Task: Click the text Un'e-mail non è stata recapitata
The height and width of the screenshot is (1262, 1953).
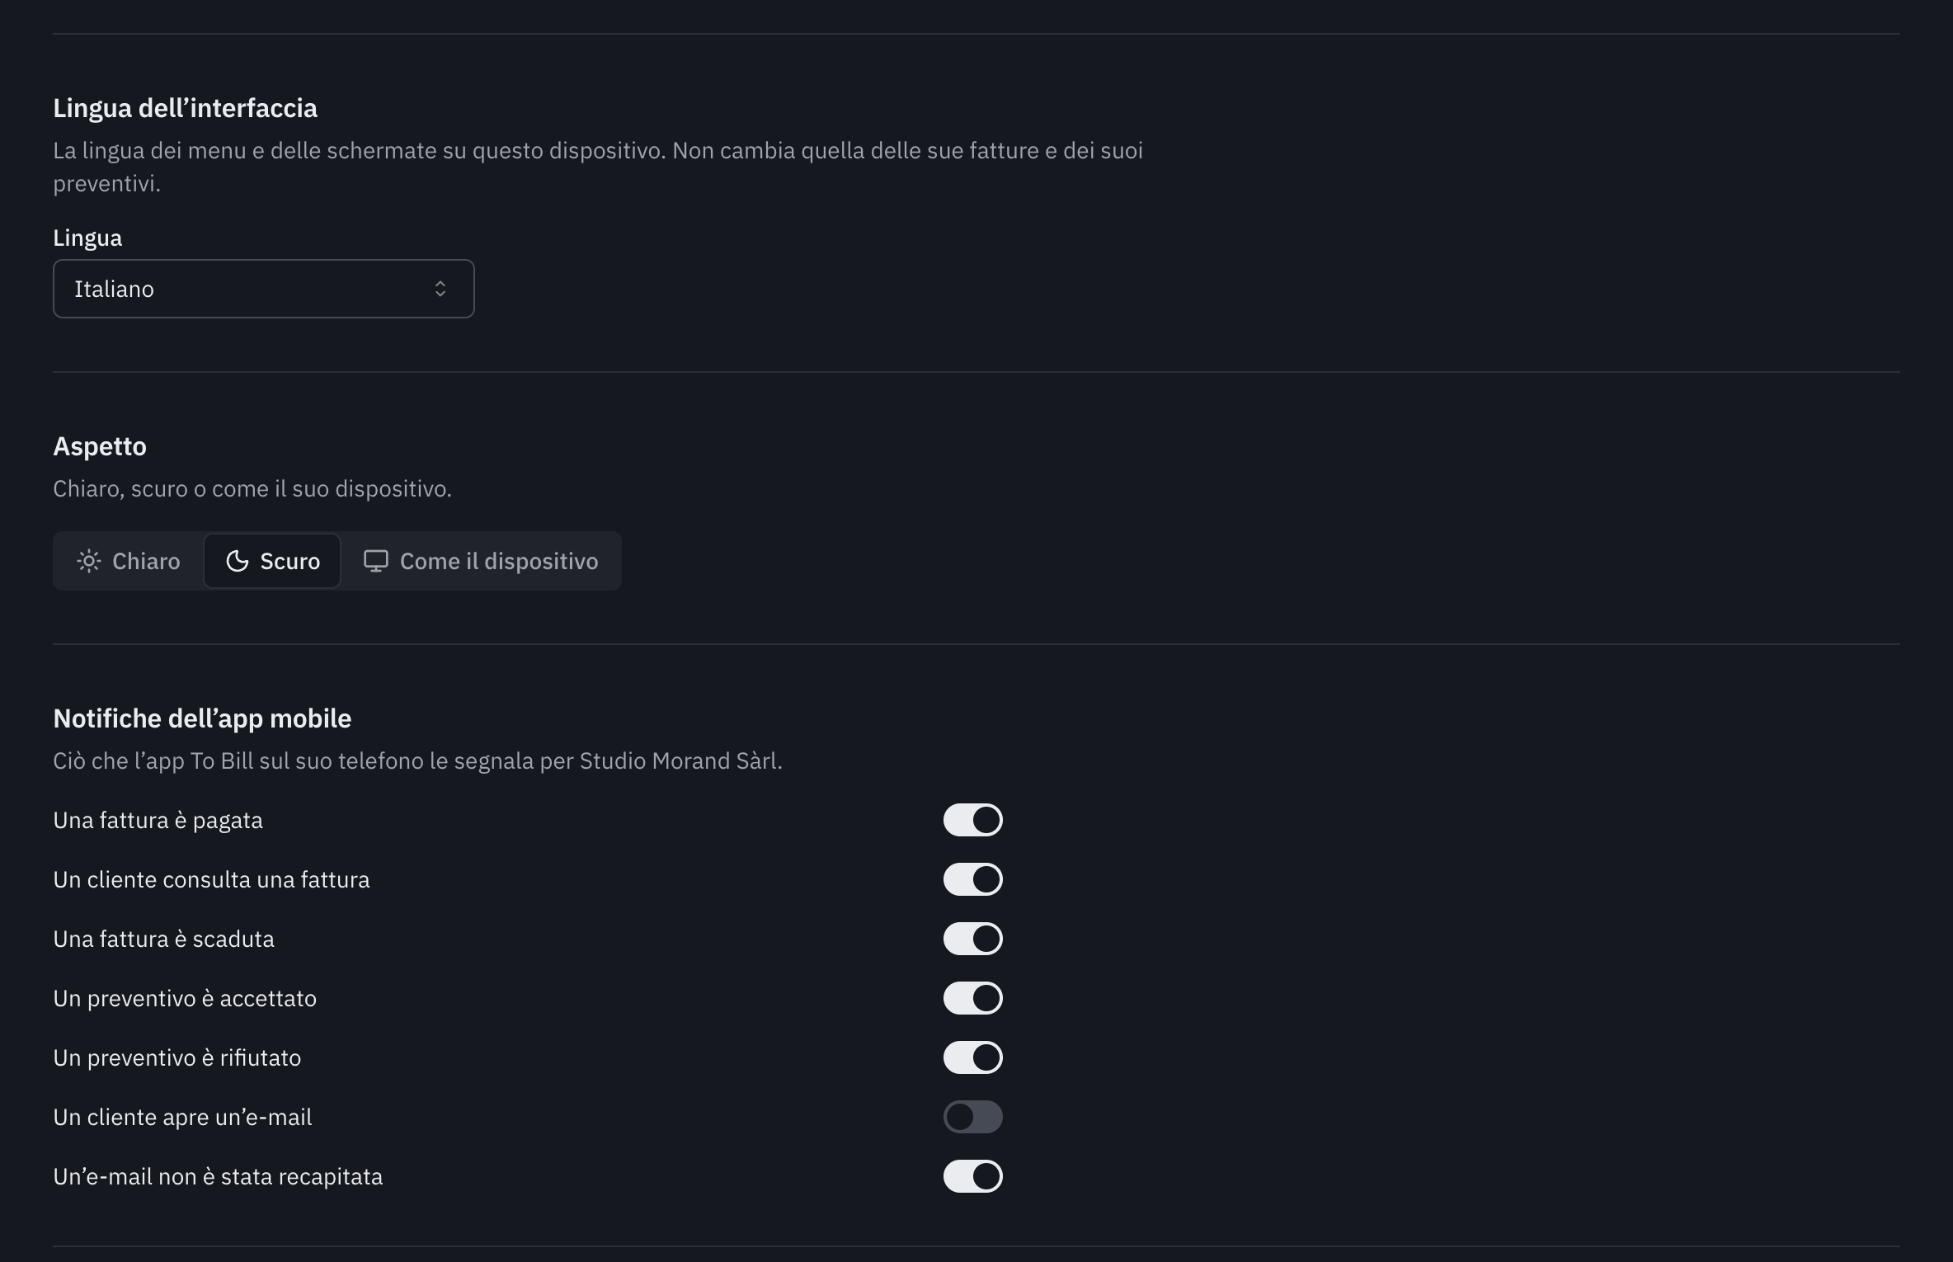Action: [218, 1176]
